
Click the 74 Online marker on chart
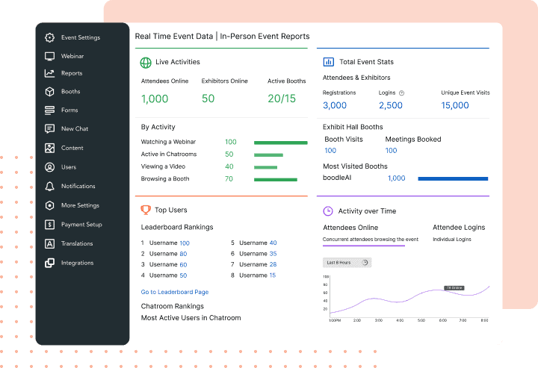click(454, 287)
